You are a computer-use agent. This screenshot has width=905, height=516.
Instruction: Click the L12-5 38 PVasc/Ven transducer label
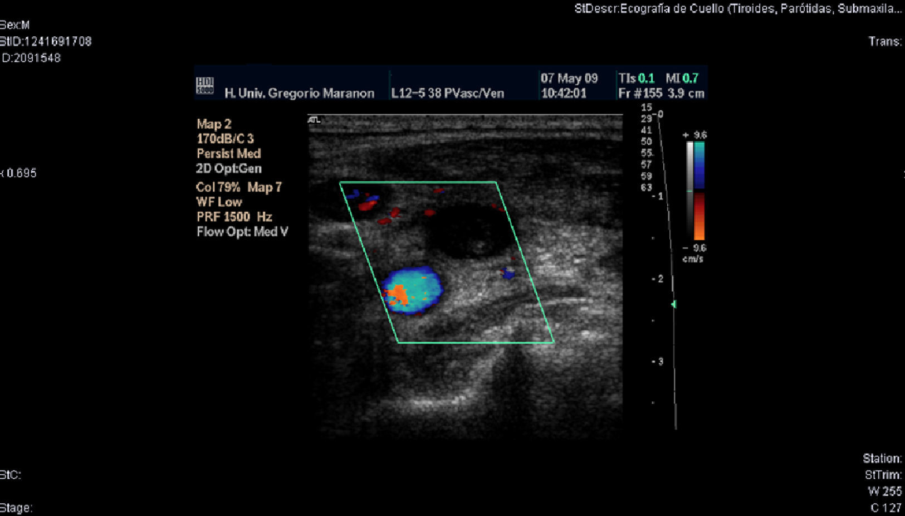[447, 93]
